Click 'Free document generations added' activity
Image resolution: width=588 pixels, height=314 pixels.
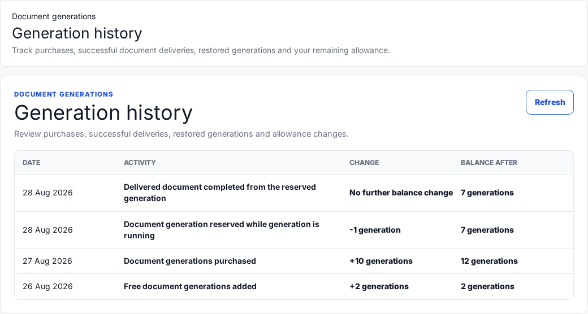click(x=190, y=287)
